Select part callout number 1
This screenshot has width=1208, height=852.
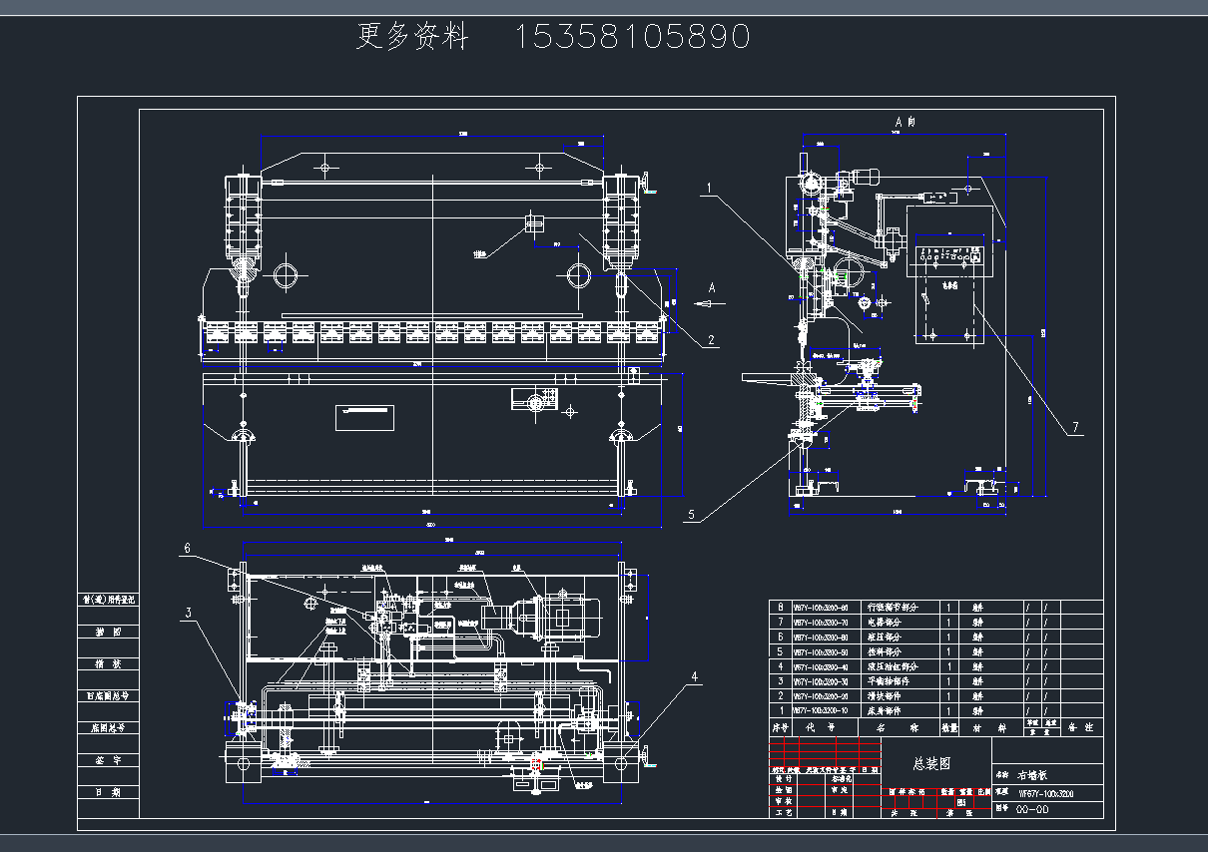(709, 187)
